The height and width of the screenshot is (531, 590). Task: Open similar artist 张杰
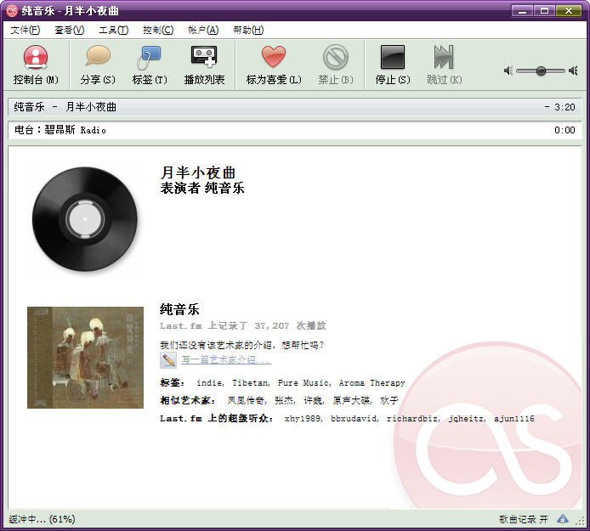coord(285,400)
